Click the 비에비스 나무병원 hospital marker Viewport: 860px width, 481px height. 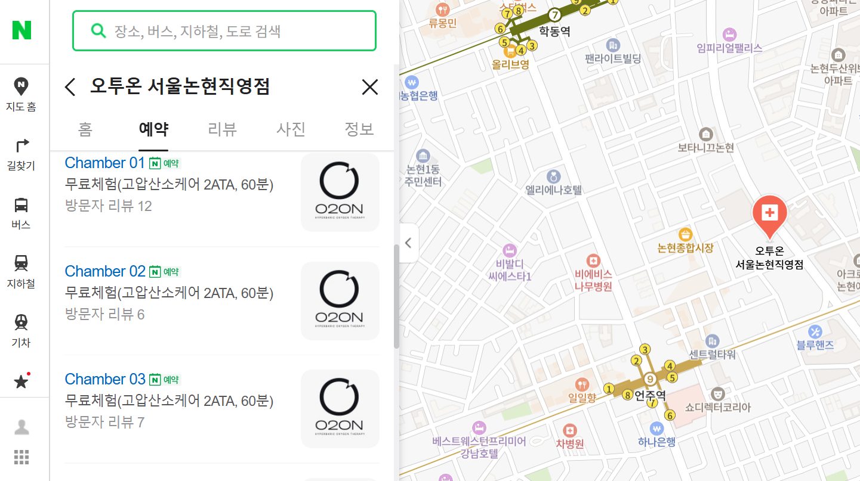(593, 260)
